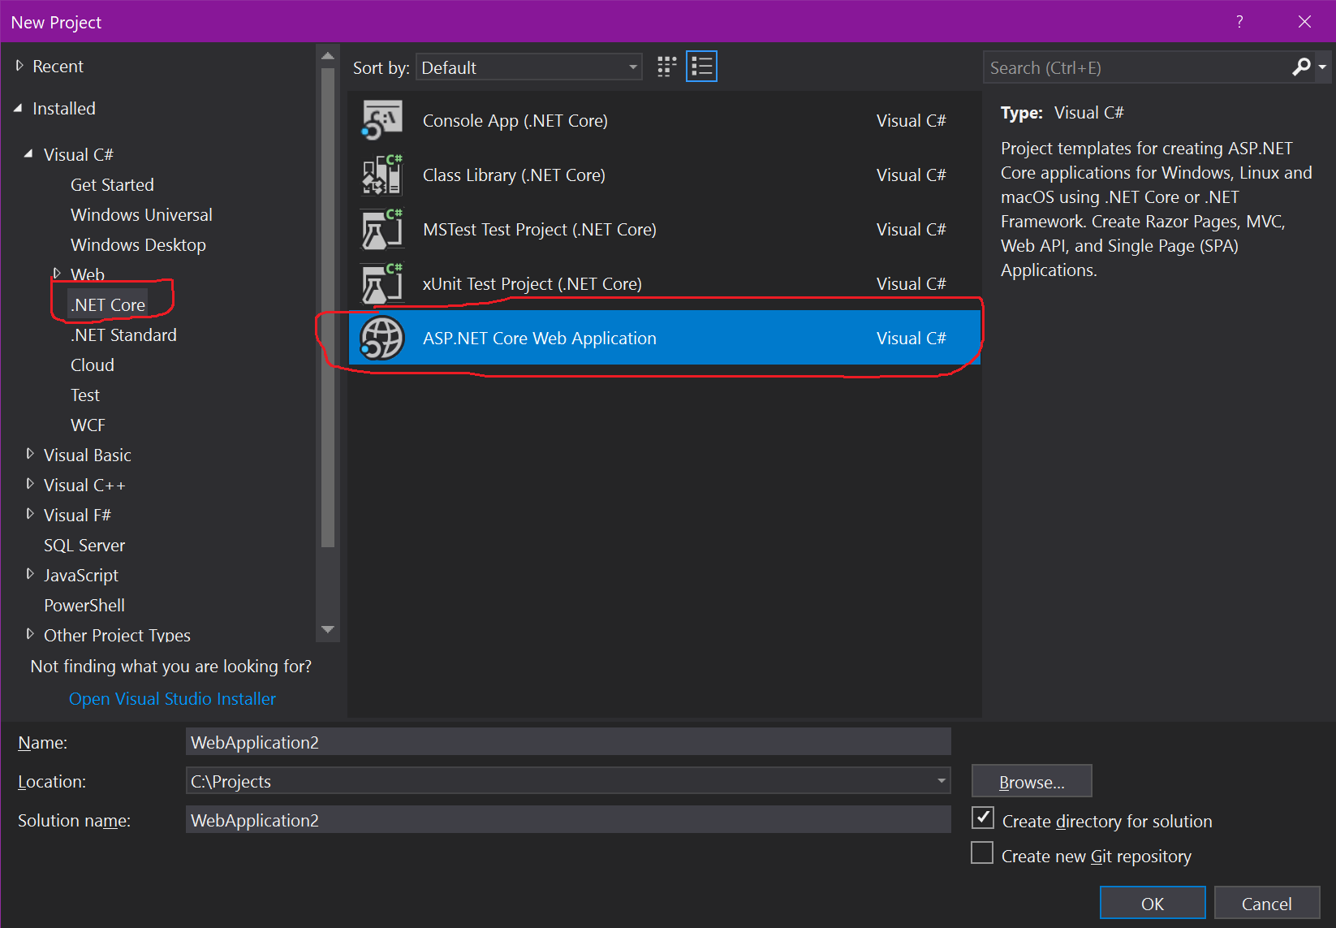This screenshot has height=928, width=1336.
Task: Click the OK button
Action: coord(1153,903)
